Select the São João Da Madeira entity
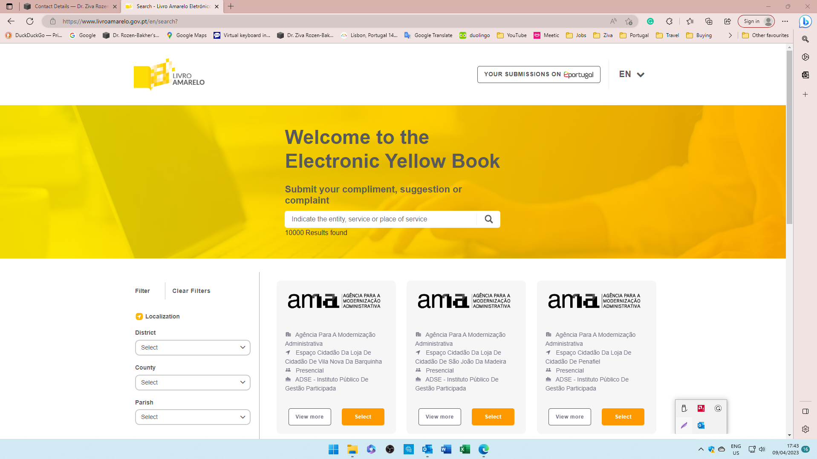The width and height of the screenshot is (817, 459). [493, 417]
